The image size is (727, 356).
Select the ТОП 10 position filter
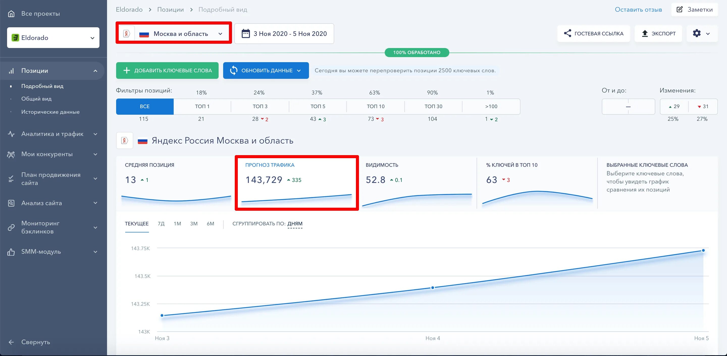click(x=375, y=107)
